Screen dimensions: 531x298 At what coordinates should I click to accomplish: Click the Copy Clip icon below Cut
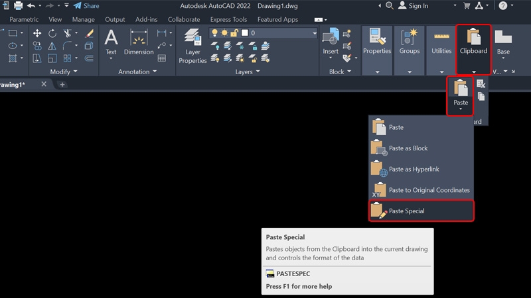coord(481,97)
